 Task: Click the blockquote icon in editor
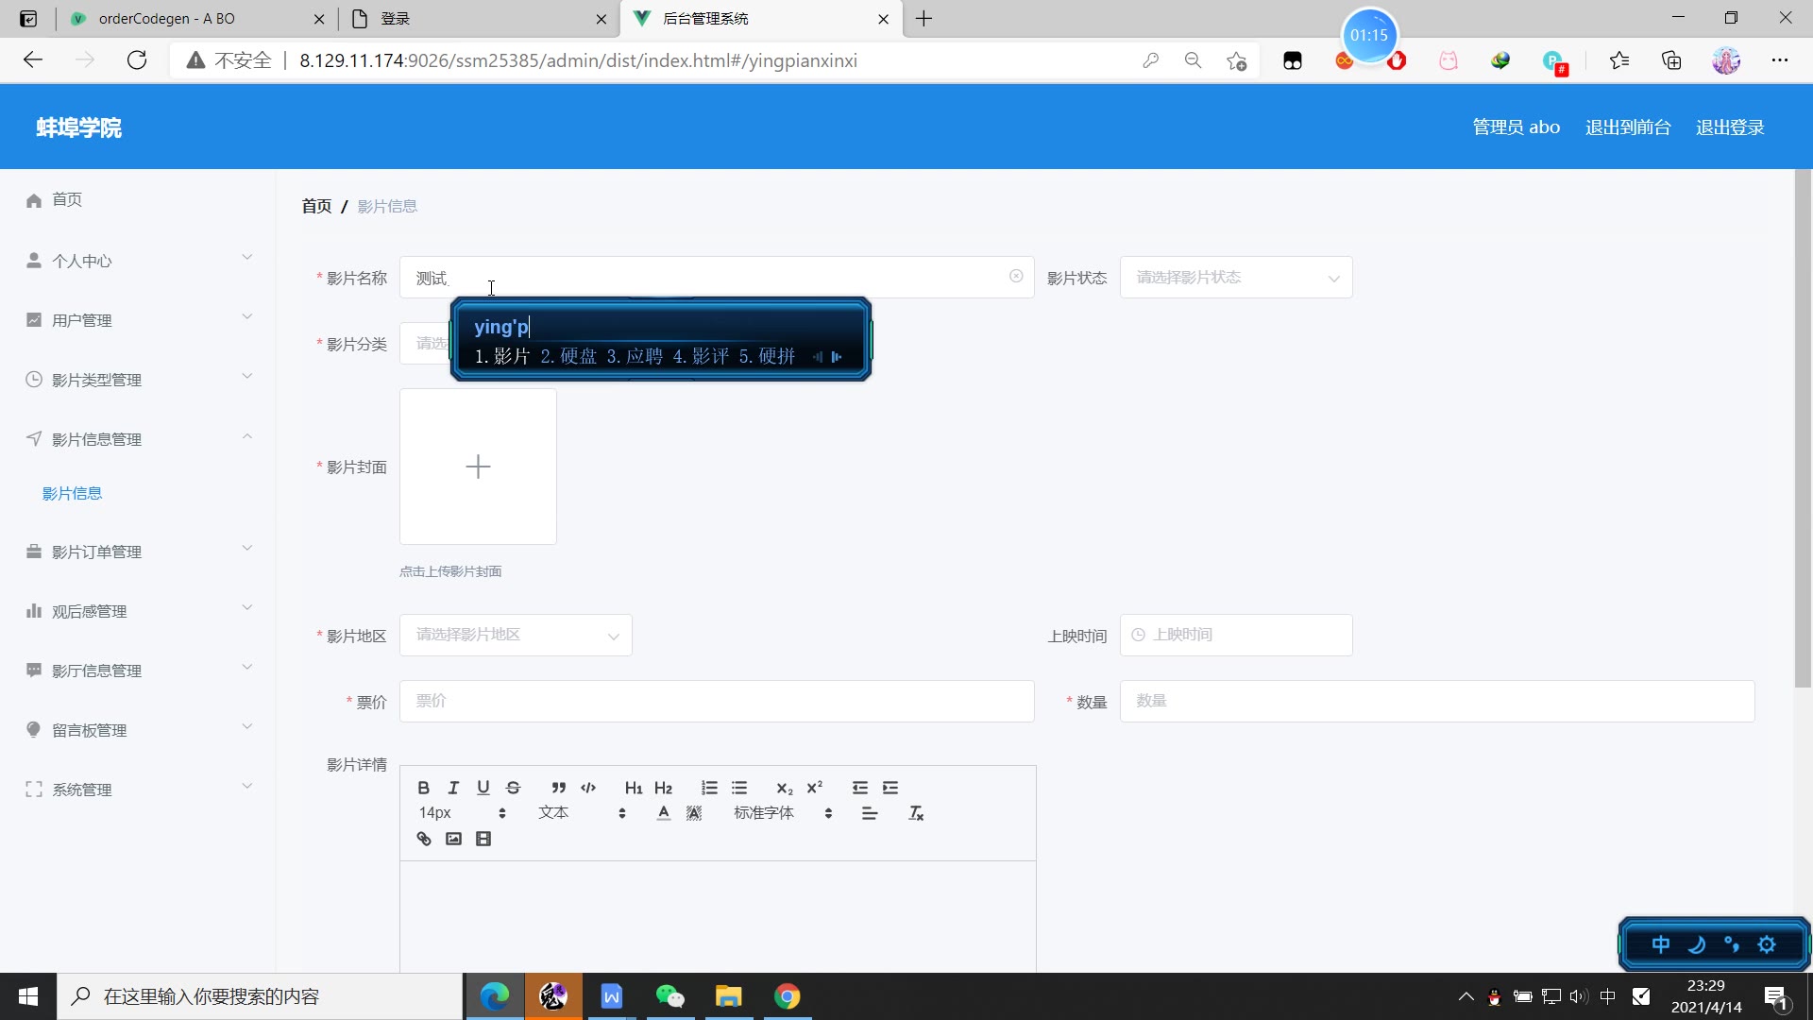point(558,788)
